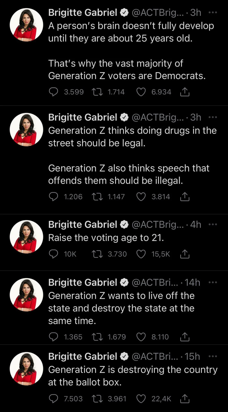Viewport: 228px width, 412px height.
Task: Share the 'live off the state' tweet
Action: [x=184, y=337]
